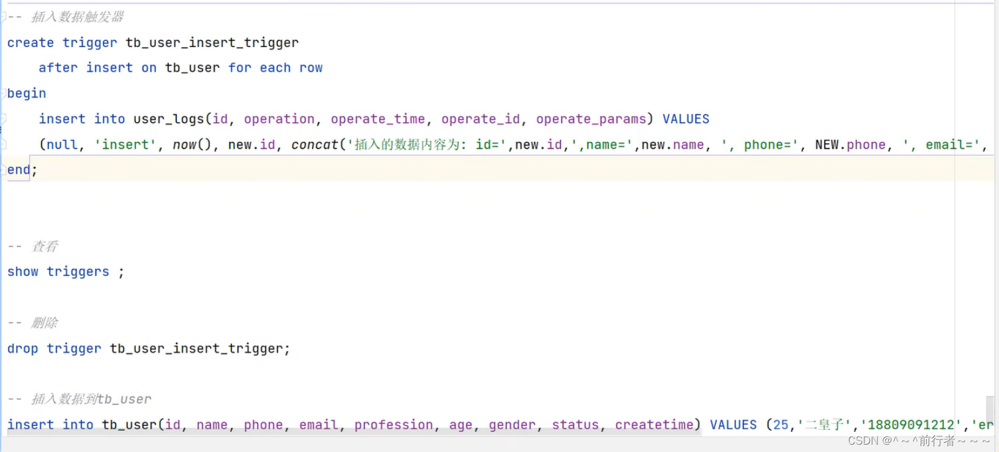Click the "now()" function call
This screenshot has width=999, height=452.
tap(192, 145)
